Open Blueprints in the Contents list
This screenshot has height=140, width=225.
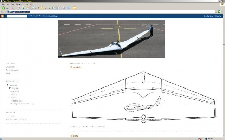10,67
